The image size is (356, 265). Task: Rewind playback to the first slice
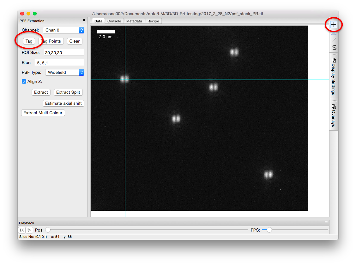22,230
